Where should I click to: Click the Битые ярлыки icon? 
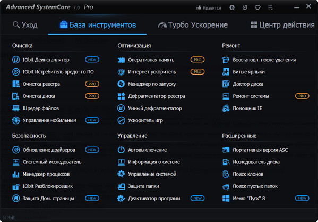pyautogui.click(x=226, y=72)
